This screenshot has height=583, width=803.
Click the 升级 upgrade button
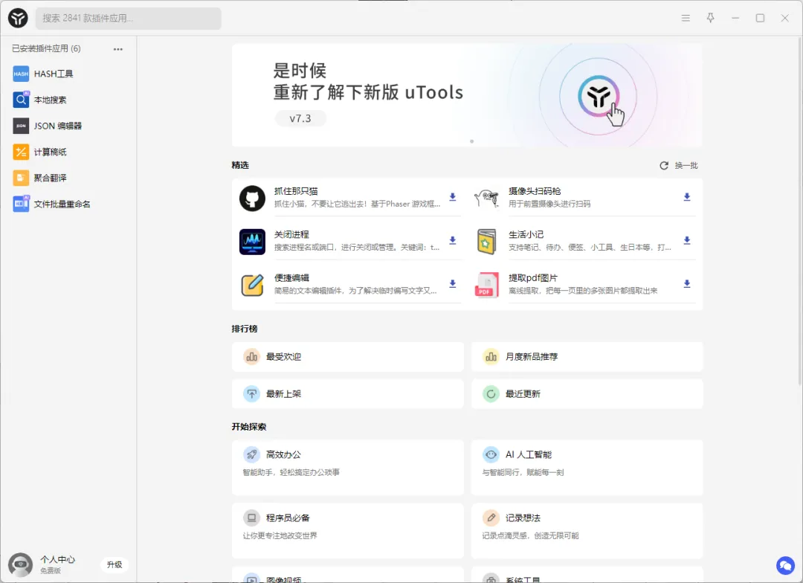tap(115, 564)
